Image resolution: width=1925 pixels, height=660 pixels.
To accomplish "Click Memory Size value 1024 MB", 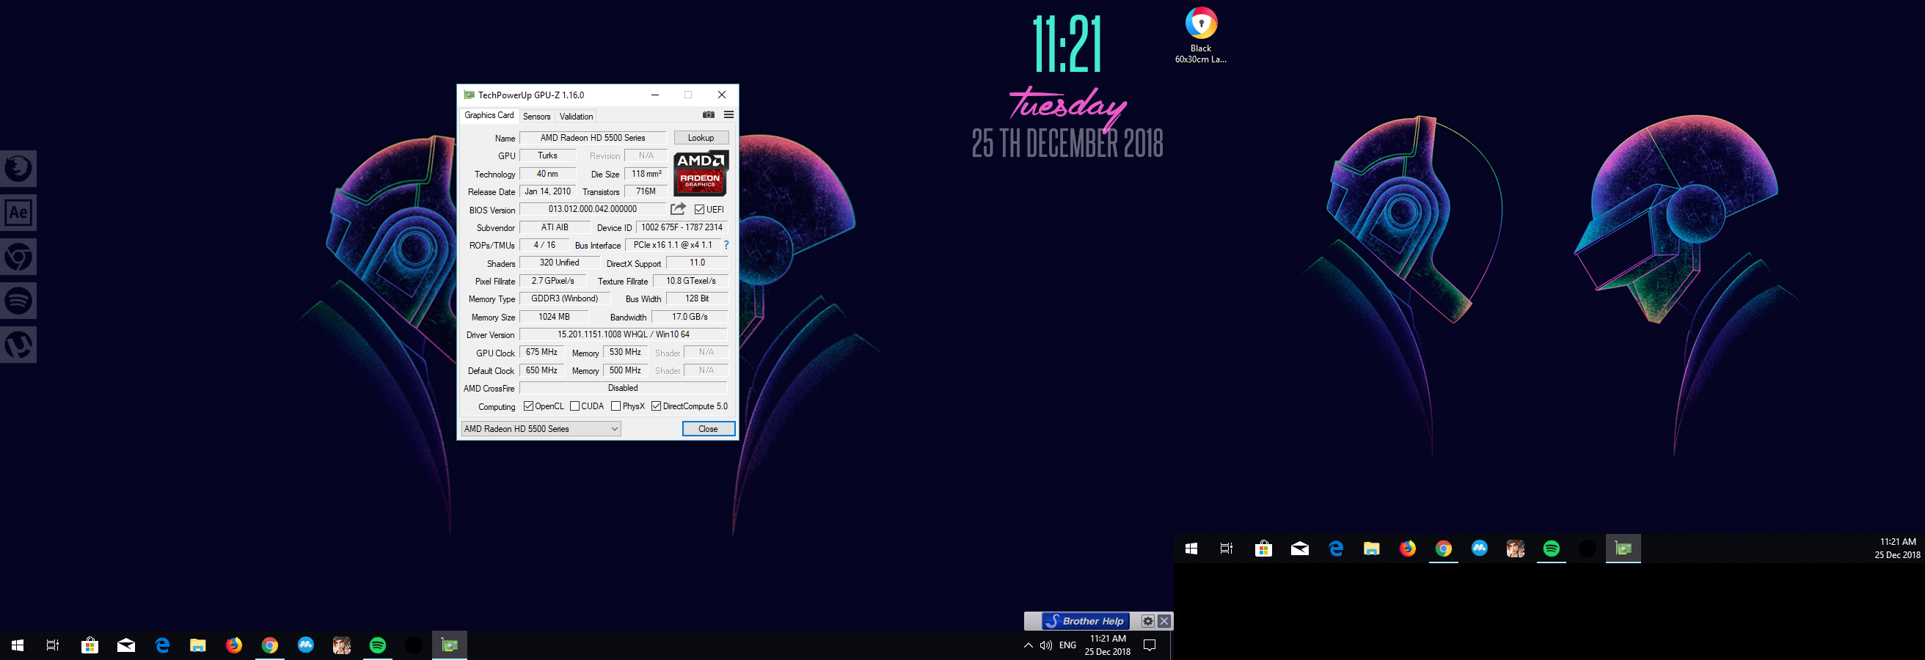I will click(554, 317).
